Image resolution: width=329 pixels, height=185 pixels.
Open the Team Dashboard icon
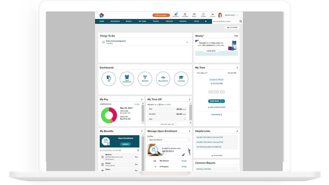pos(127,79)
